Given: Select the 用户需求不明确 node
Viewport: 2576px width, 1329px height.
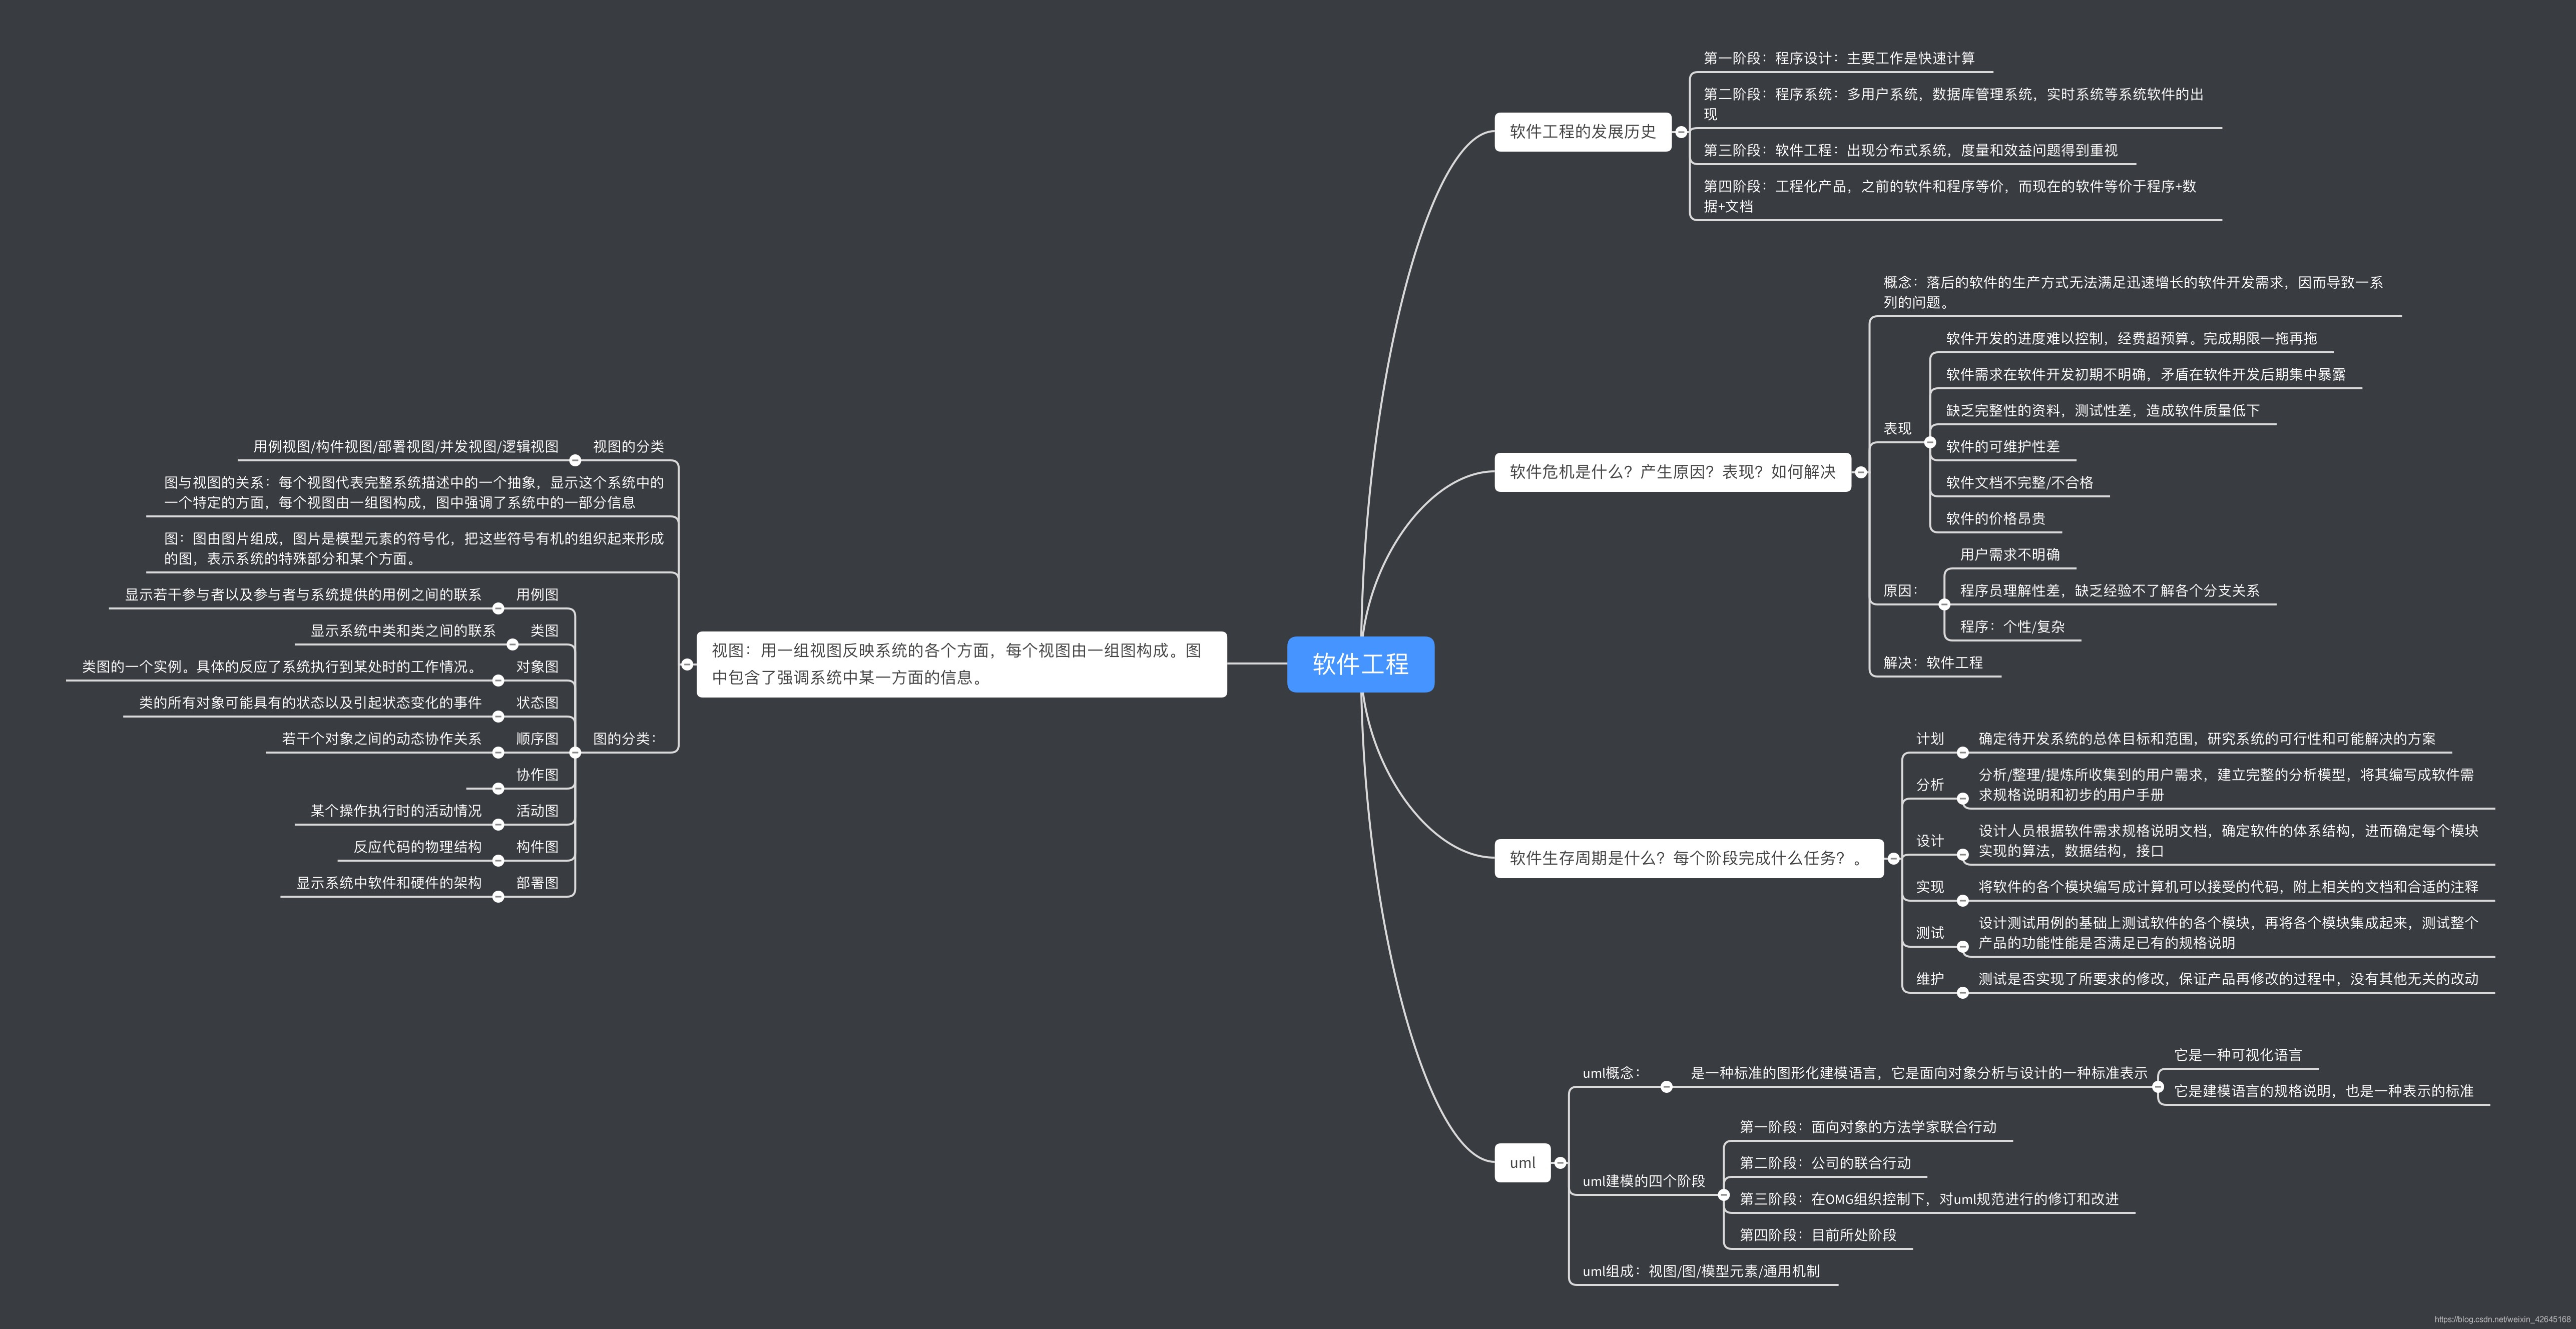Looking at the screenshot, I should tap(2009, 554).
